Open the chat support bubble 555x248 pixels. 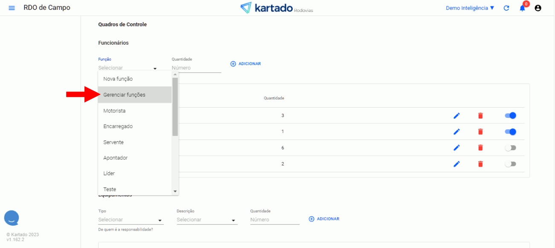(x=12, y=218)
